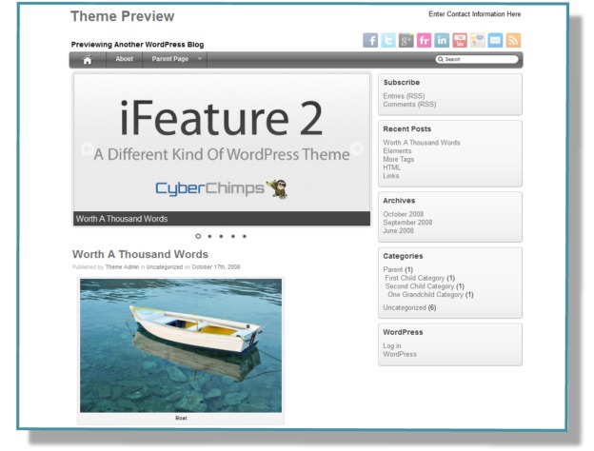This screenshot has width=594, height=451.
Task: Select the fourth slider pagination dot
Action: coord(233,236)
